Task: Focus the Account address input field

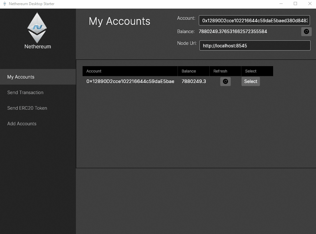Action: (x=254, y=20)
